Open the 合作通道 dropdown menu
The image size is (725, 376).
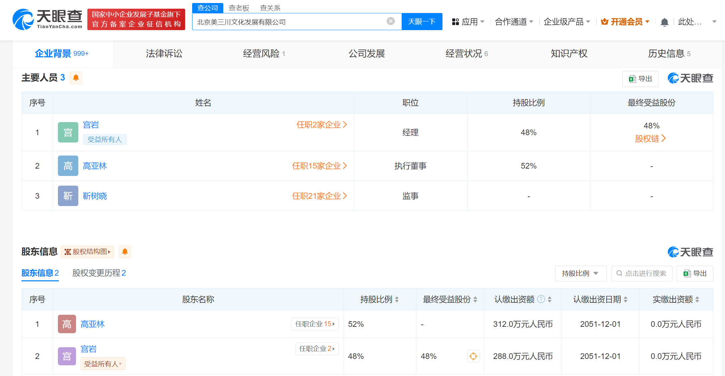tap(514, 22)
